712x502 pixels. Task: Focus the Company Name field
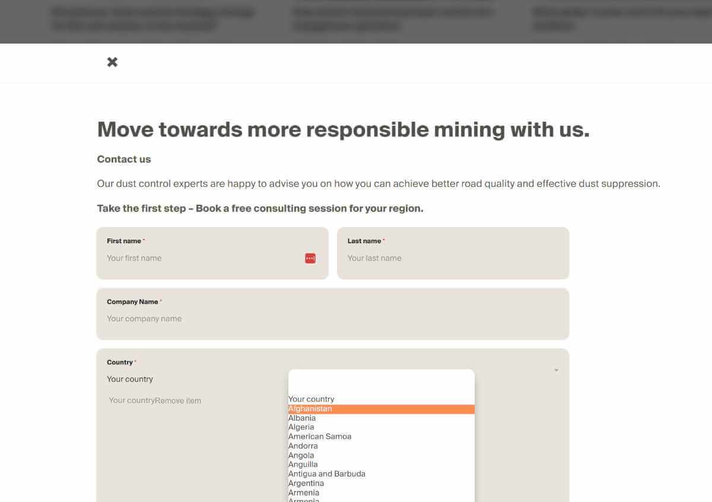[332, 319]
